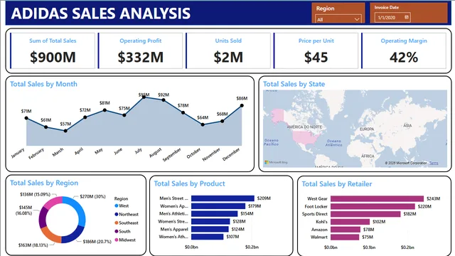Click the Kohl's retailer bar
Viewport: 455px width, 256px height.
[350, 222]
